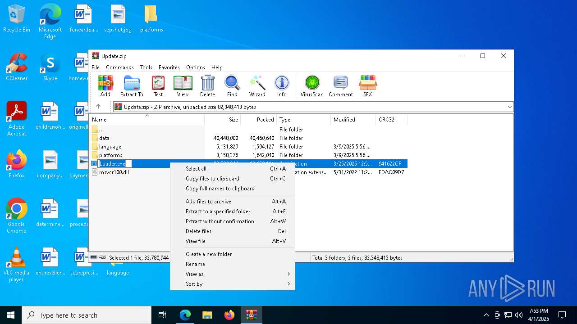
Task: Sort by the Name column header
Action: [x=147, y=120]
